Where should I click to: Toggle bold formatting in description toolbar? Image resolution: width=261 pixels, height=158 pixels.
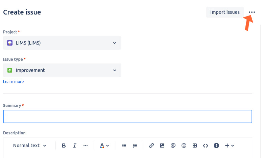(64, 146)
